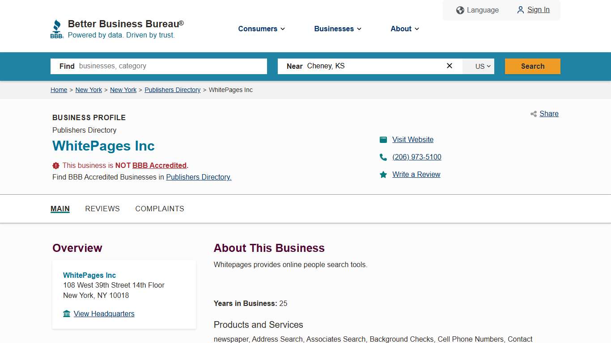Open the Publishers Directory breadcrumb link
The width and height of the screenshot is (611, 343).
[x=173, y=90]
